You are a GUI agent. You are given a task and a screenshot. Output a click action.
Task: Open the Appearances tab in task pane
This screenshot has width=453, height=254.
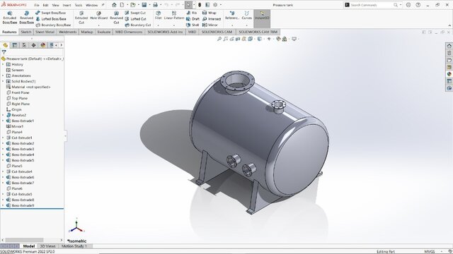tap(449, 74)
